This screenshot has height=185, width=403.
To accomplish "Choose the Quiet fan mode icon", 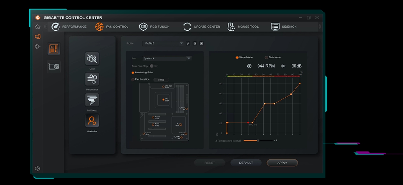I will tap(92, 58).
